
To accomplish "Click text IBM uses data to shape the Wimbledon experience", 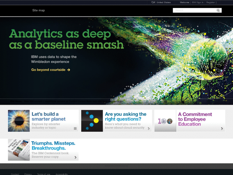I will [x=54, y=59].
